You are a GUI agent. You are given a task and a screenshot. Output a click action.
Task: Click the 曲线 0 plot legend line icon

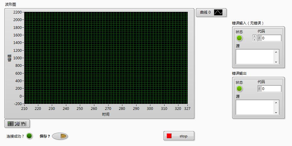(x=218, y=12)
